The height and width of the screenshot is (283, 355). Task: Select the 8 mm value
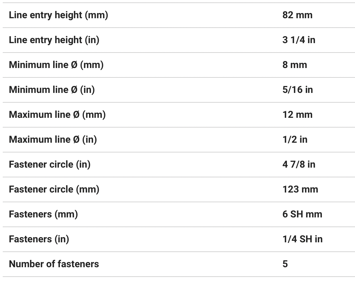pos(295,65)
